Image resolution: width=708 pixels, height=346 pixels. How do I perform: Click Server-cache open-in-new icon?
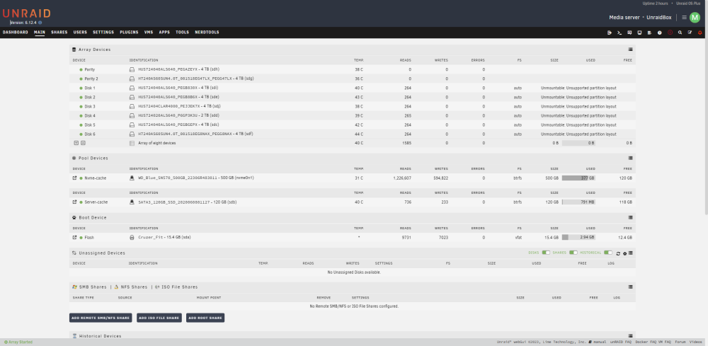[x=74, y=202]
